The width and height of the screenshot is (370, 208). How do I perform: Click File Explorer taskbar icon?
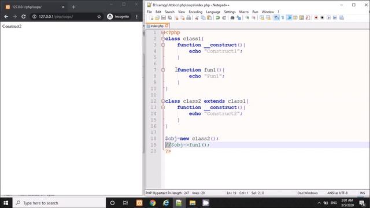193,203
